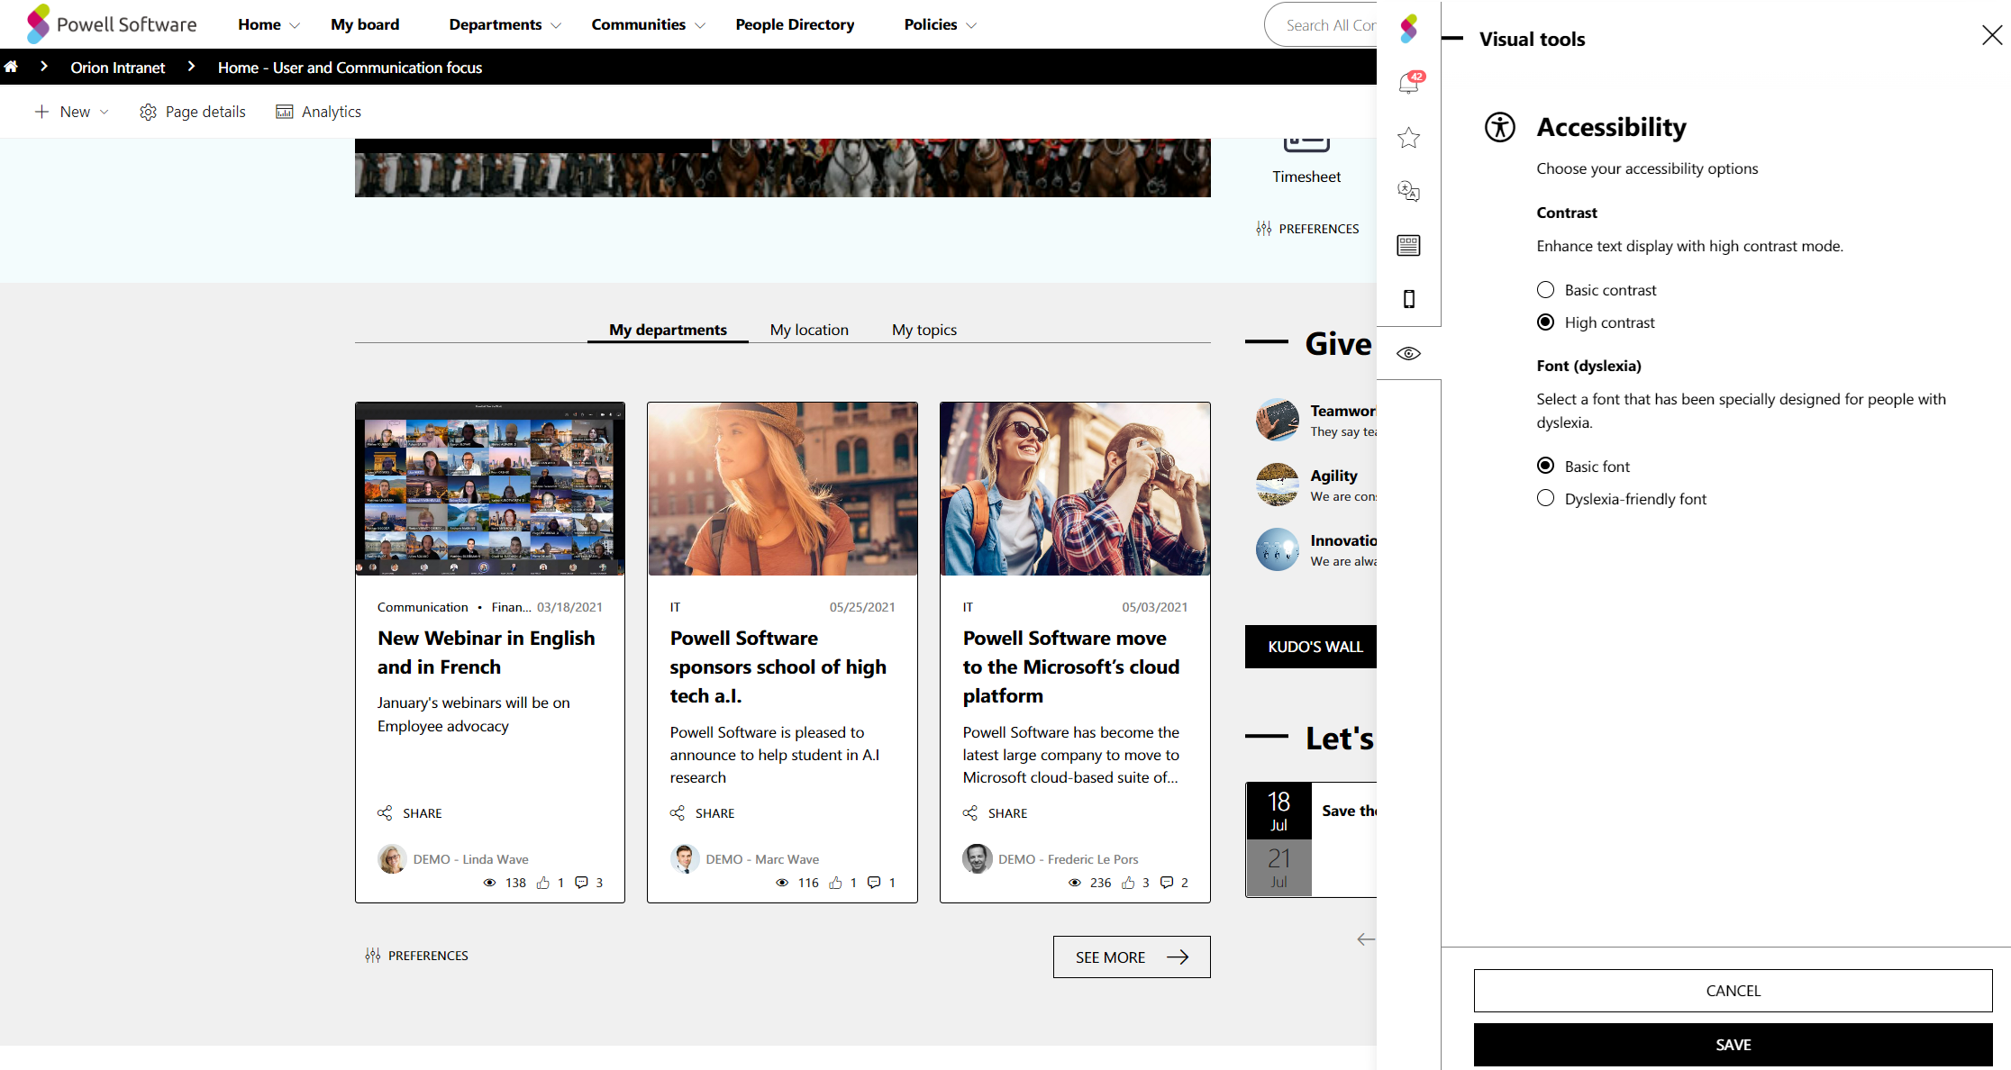
Task: Click Linda Wave author avatar
Action: [392, 858]
